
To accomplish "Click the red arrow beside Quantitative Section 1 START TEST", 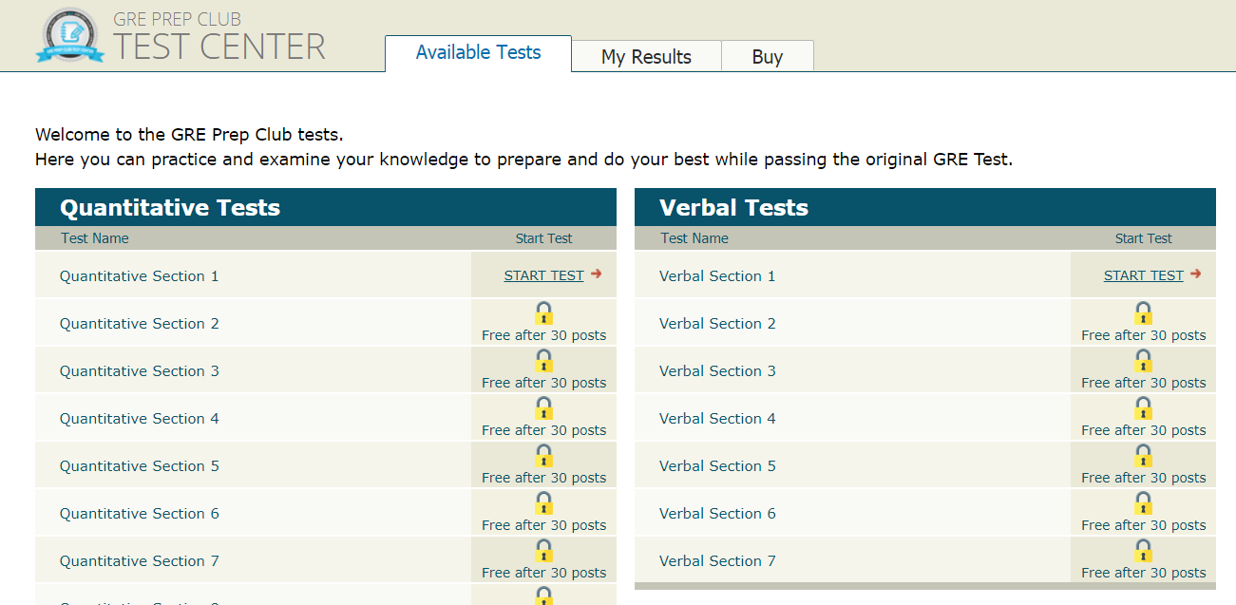I will point(597,274).
